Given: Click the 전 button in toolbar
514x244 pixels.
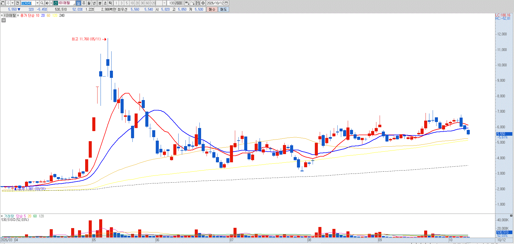Looking at the screenshot, I should pos(18,3).
